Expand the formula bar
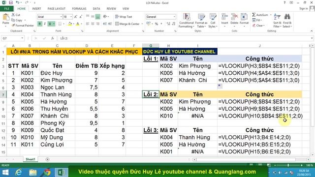 312,38
